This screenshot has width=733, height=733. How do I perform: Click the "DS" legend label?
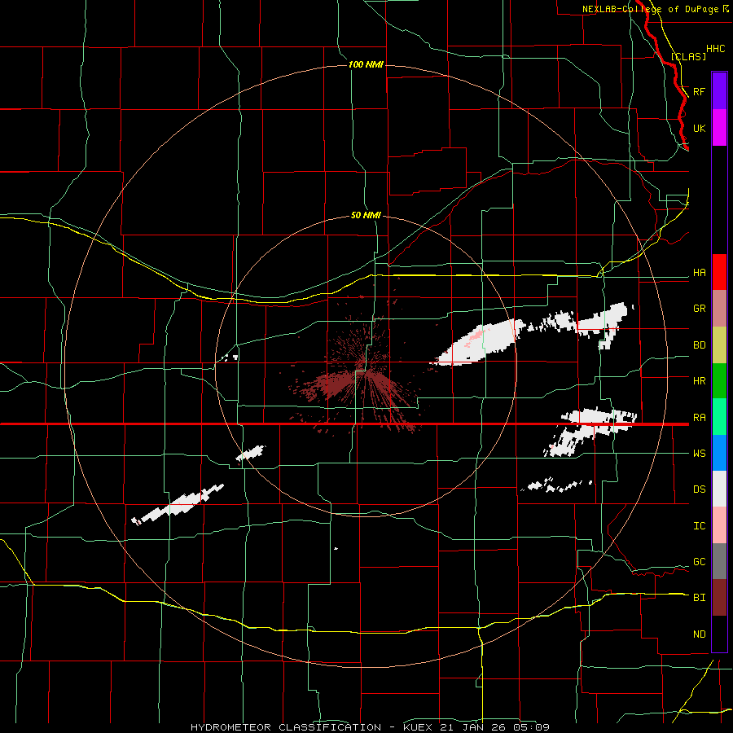[699, 489]
